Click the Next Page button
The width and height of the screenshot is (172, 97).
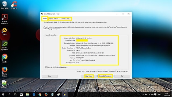click(x=88, y=76)
